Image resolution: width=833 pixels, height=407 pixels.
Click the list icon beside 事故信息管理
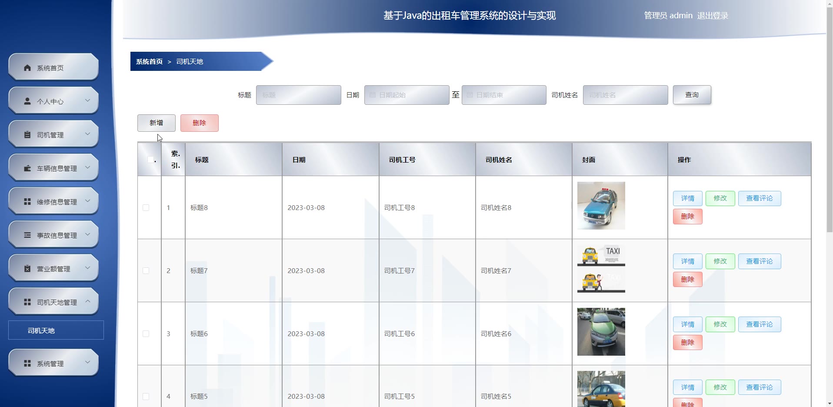(27, 235)
